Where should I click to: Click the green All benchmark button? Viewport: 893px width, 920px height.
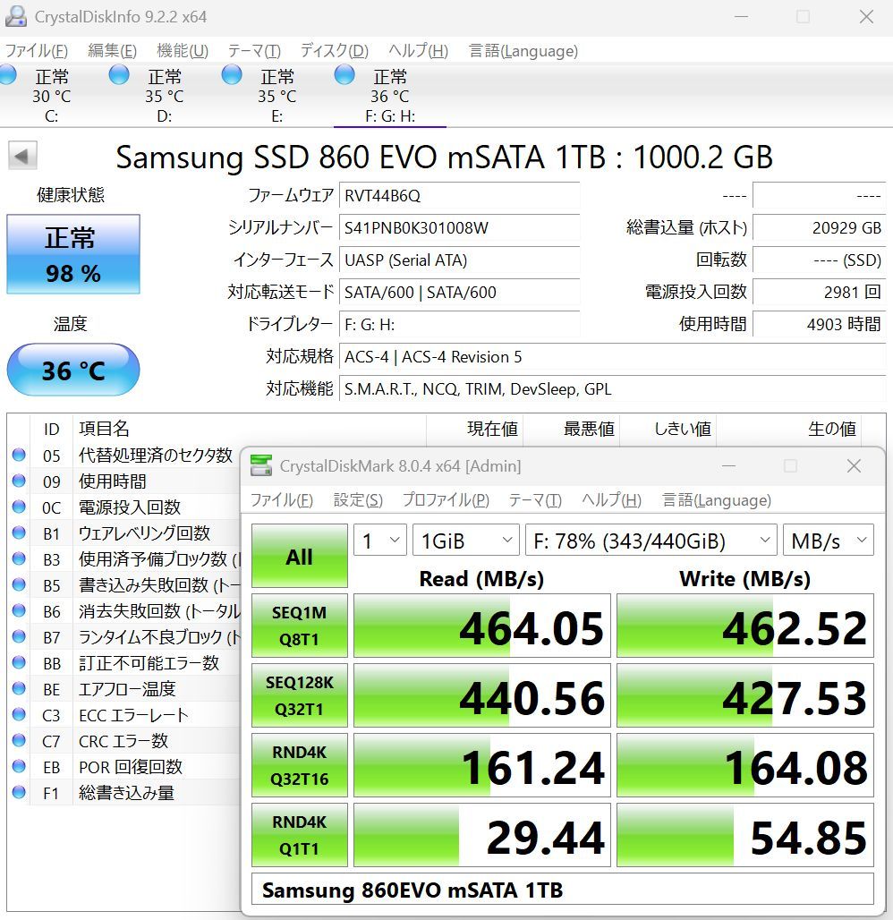pyautogui.click(x=299, y=557)
